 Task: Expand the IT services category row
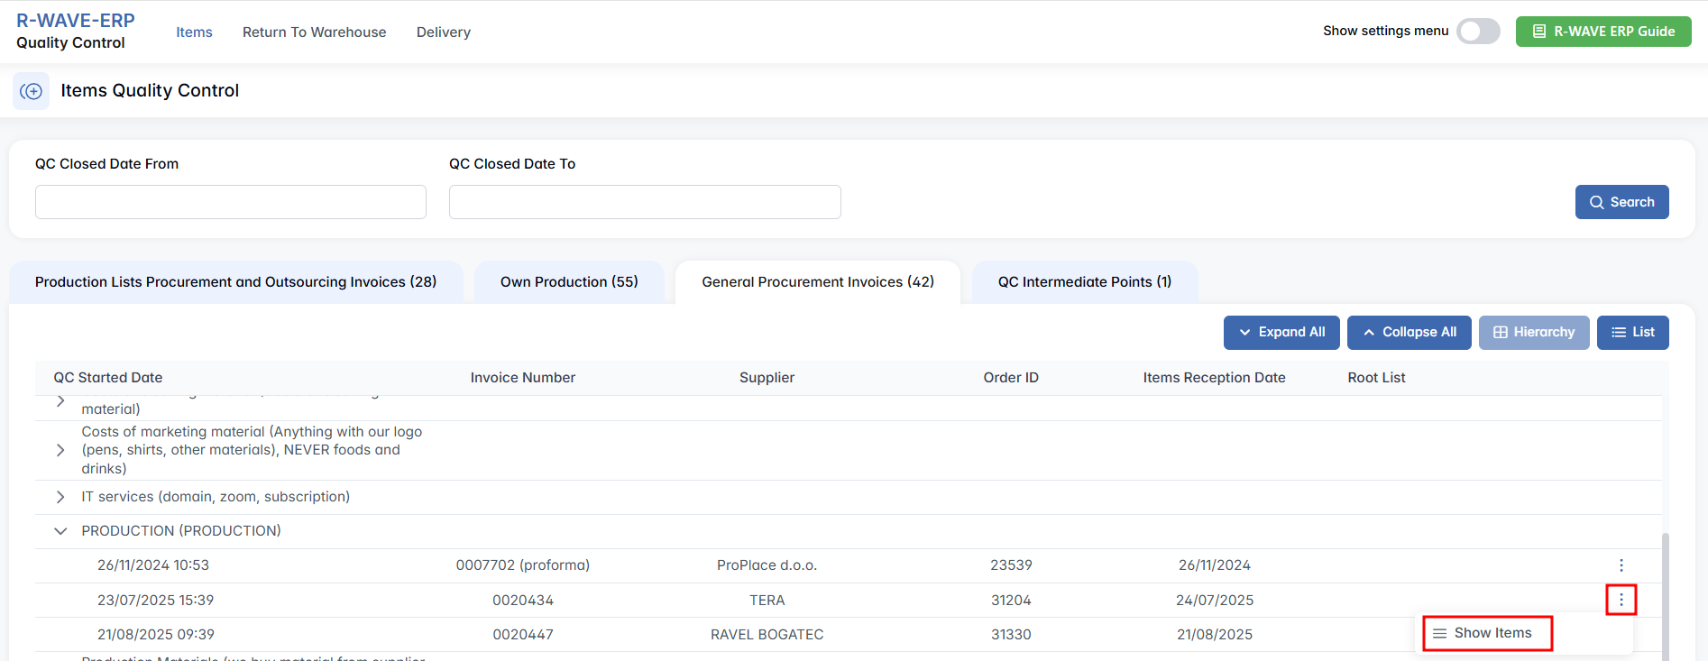tap(60, 497)
